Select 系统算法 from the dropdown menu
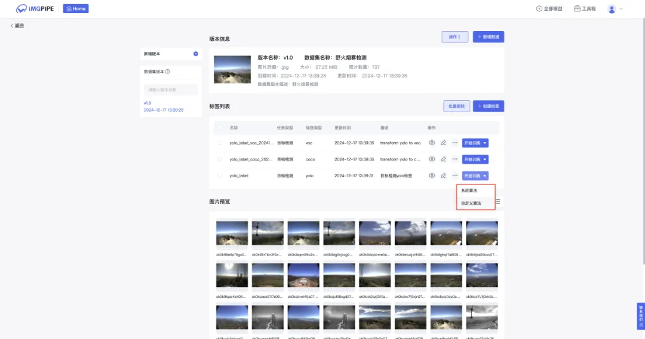645x339 pixels. click(469, 191)
